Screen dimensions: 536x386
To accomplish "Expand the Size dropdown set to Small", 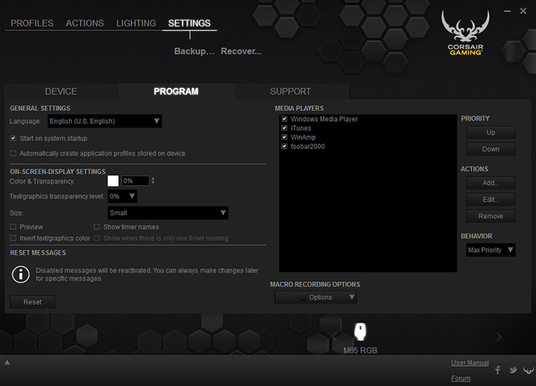I will [x=168, y=213].
